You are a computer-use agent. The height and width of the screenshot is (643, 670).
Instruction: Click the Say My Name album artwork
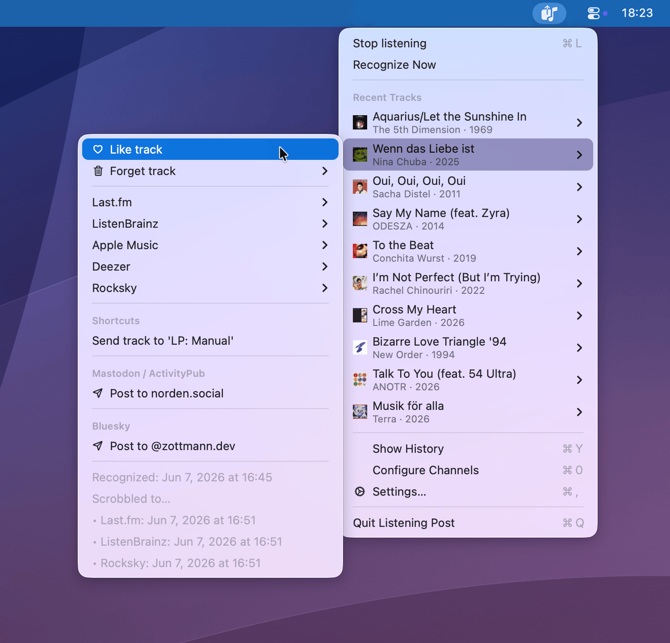coord(360,219)
